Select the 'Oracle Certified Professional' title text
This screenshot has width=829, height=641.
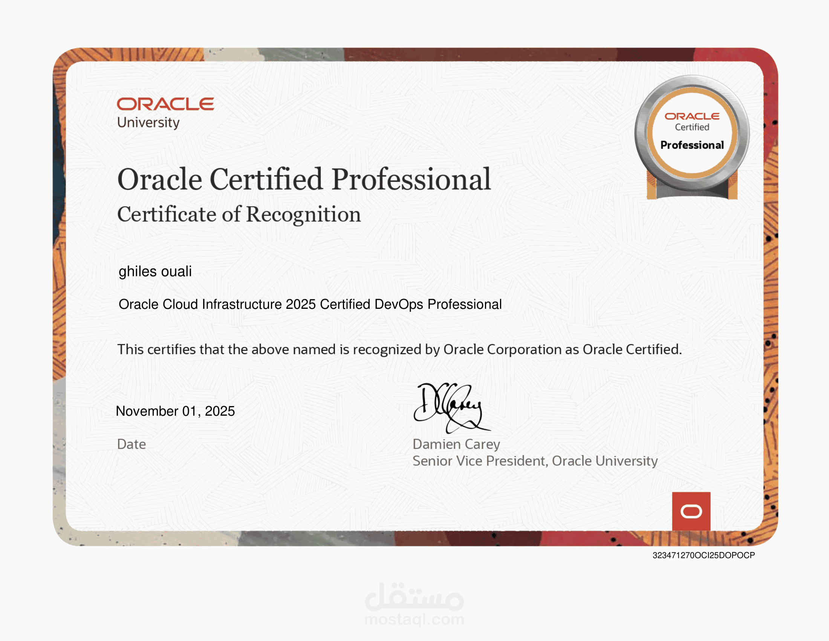tap(304, 181)
